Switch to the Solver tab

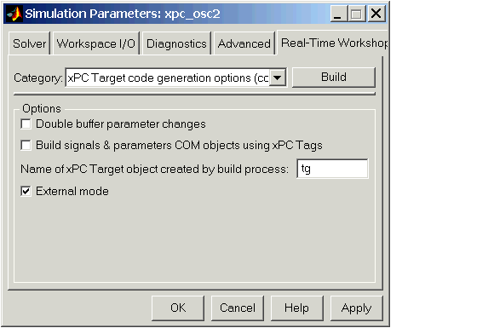(x=29, y=43)
